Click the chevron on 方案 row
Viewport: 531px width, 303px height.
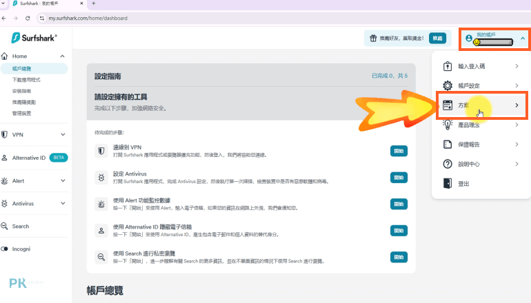click(x=517, y=105)
